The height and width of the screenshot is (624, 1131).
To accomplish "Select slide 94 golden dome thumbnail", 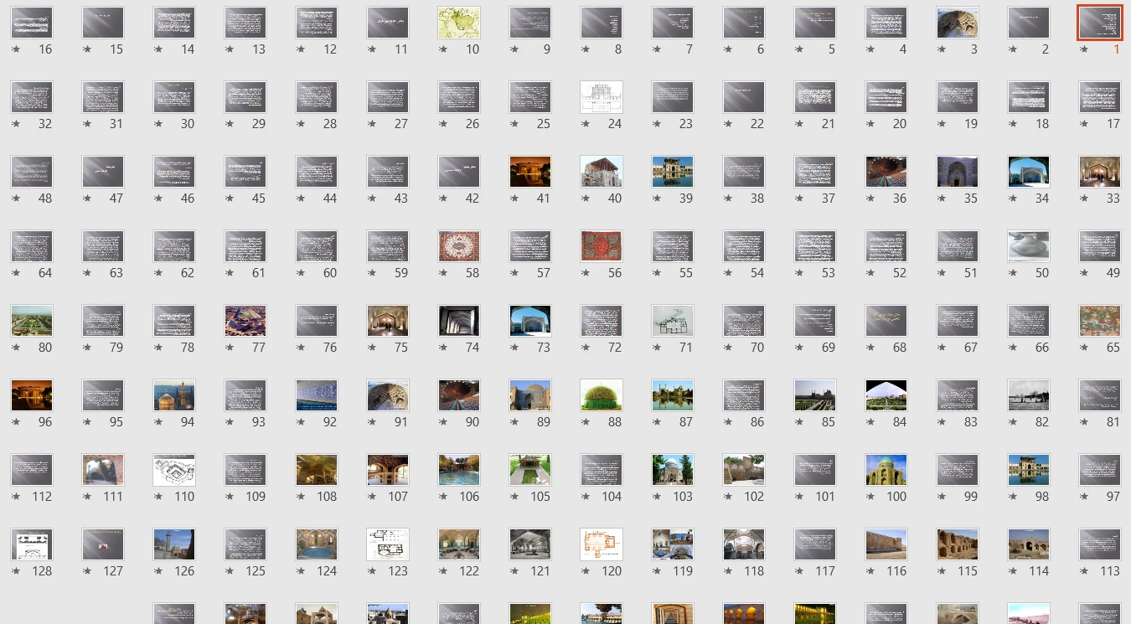I will pos(174,395).
